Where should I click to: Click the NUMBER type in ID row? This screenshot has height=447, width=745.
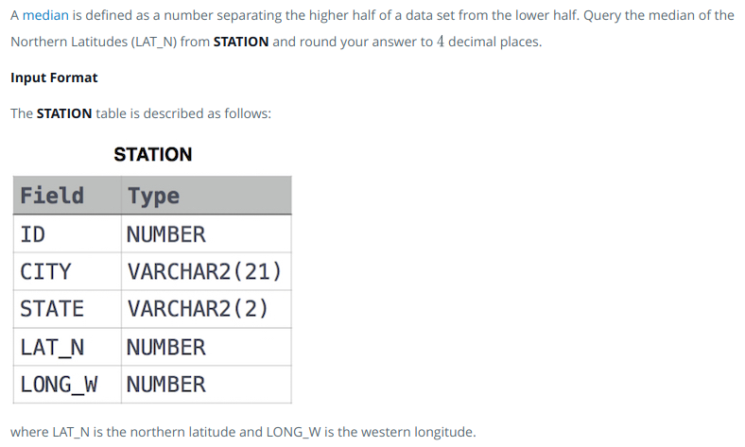click(206, 233)
